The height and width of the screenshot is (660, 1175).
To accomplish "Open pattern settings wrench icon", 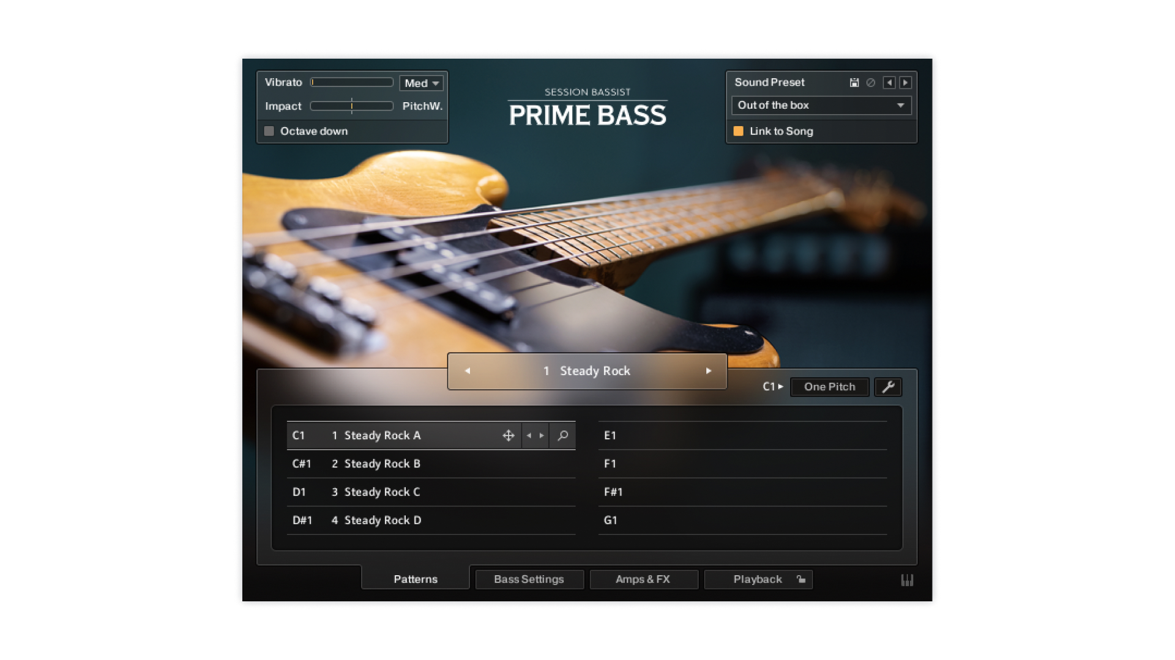I will click(888, 387).
